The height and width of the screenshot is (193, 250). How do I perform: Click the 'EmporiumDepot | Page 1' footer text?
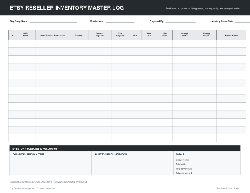coord(229,188)
